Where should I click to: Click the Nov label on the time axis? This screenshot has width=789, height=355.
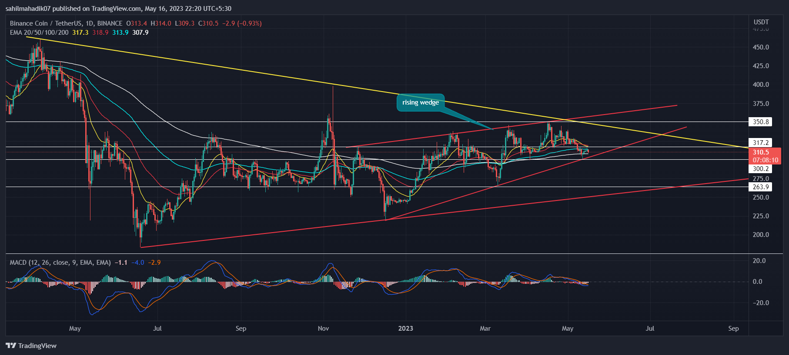(x=323, y=328)
